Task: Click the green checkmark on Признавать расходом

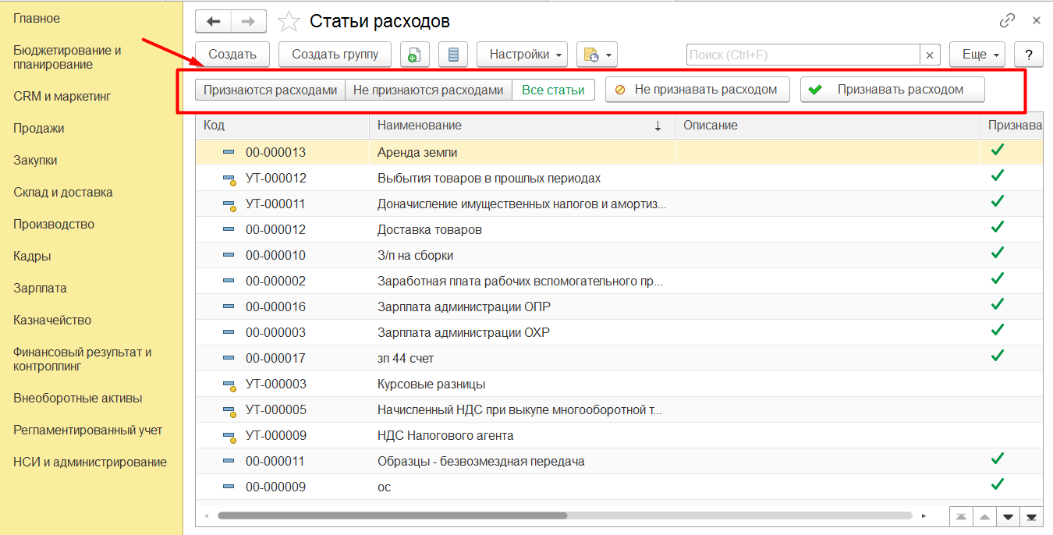Action: pyautogui.click(x=815, y=90)
